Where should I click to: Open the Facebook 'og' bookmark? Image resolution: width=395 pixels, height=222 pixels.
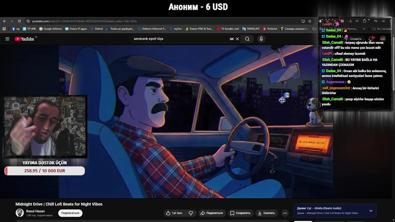coord(16,29)
